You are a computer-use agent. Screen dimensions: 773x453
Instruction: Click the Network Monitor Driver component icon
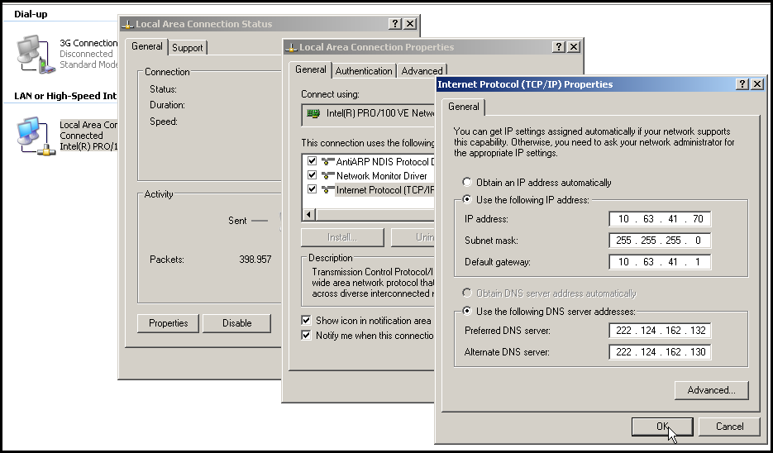click(x=328, y=175)
